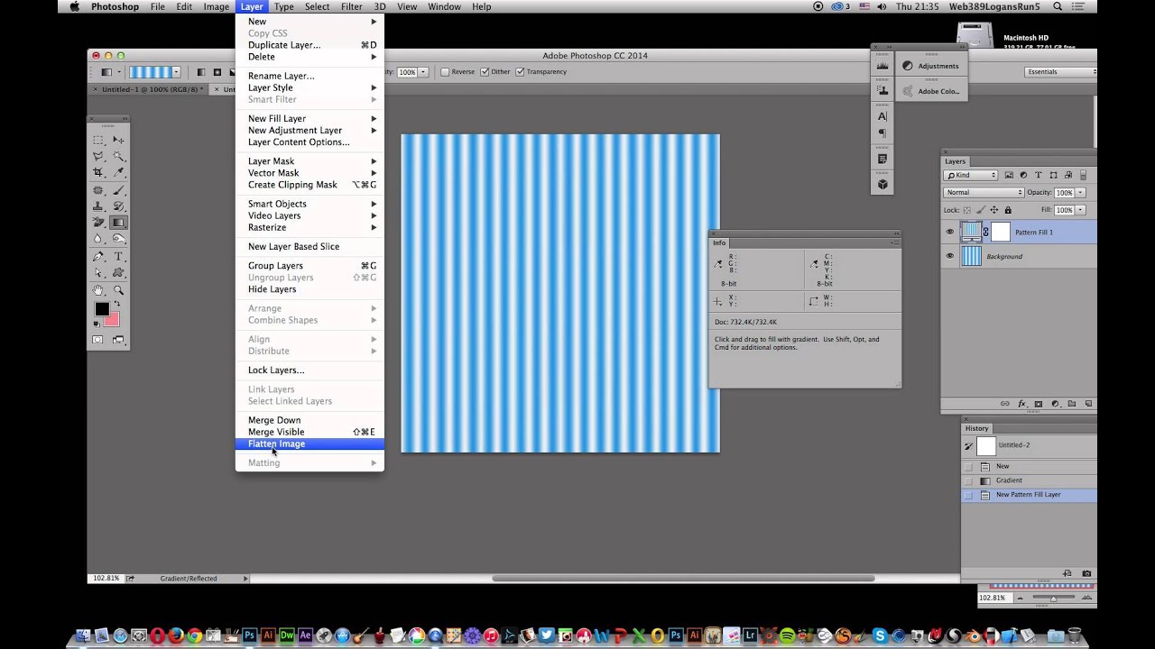Toggle Quick Mask mode
The image size is (1155, 649).
[98, 340]
